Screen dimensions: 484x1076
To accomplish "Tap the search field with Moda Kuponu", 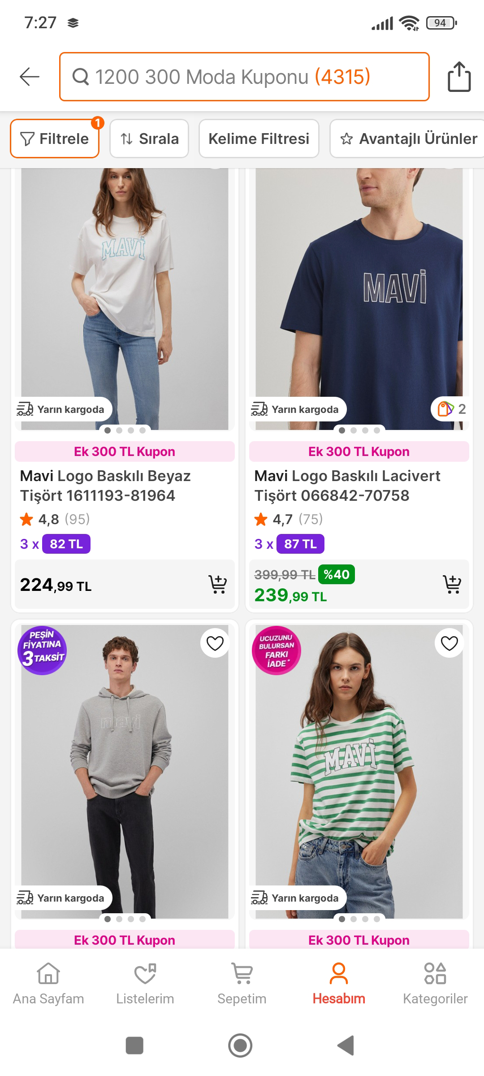I will coord(244,77).
